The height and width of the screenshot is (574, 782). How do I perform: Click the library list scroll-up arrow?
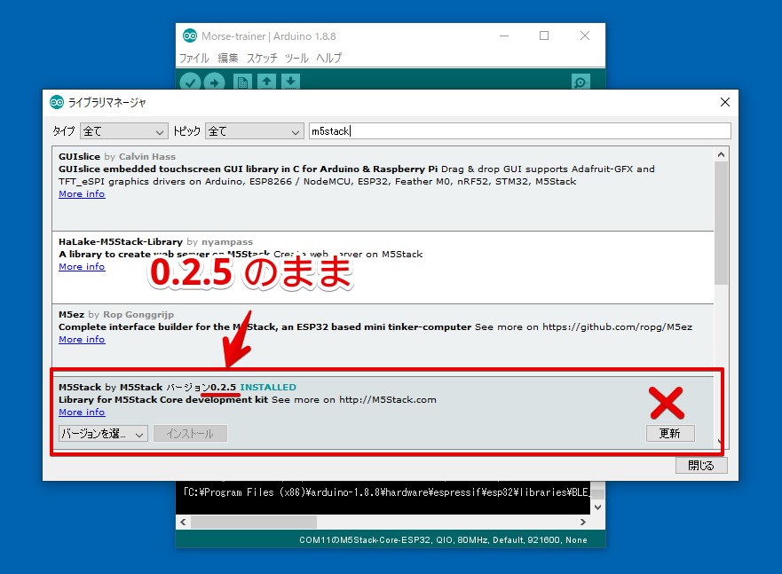click(x=721, y=154)
